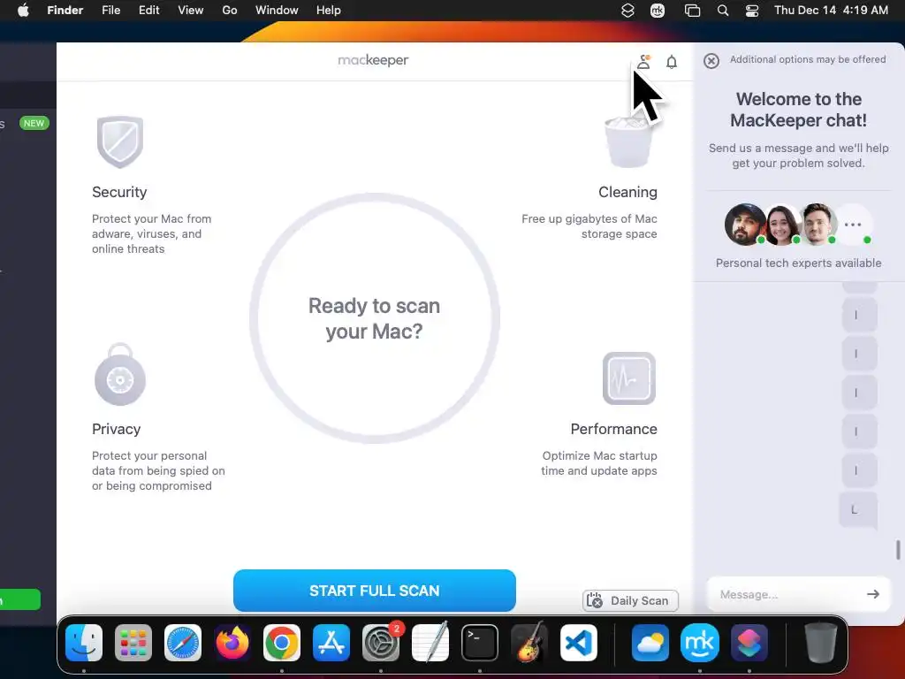Open the Help menu
The image size is (905, 679).
[x=329, y=11]
